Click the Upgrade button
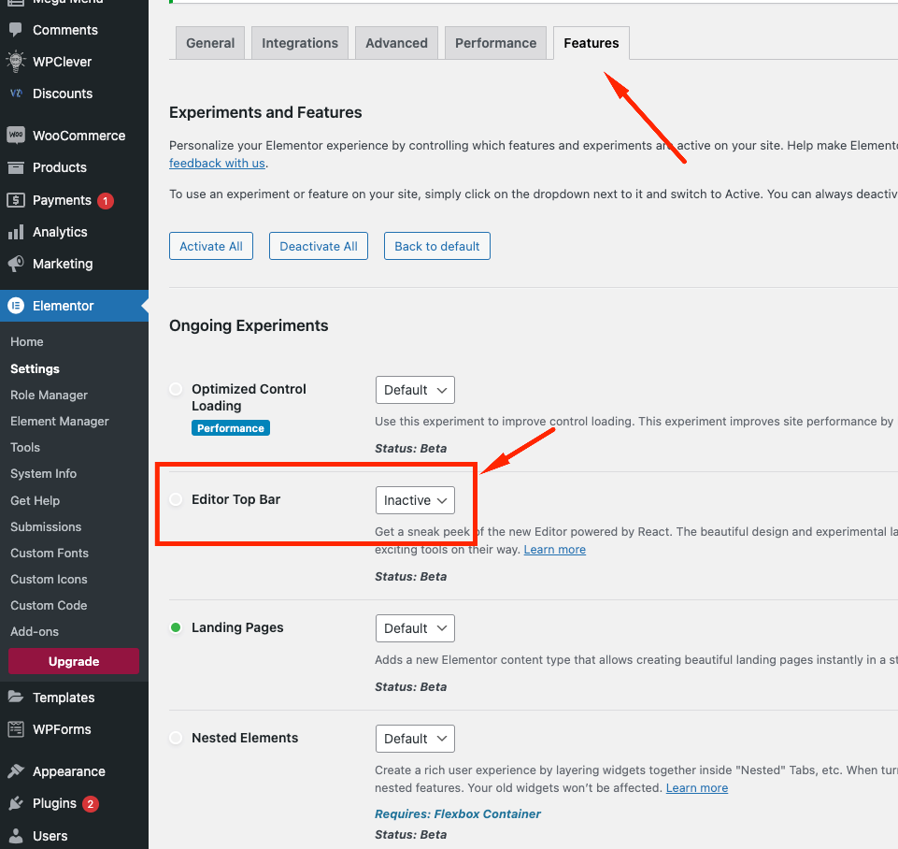 click(74, 661)
